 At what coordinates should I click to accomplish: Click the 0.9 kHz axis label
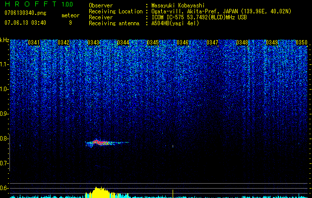tap(4, 114)
